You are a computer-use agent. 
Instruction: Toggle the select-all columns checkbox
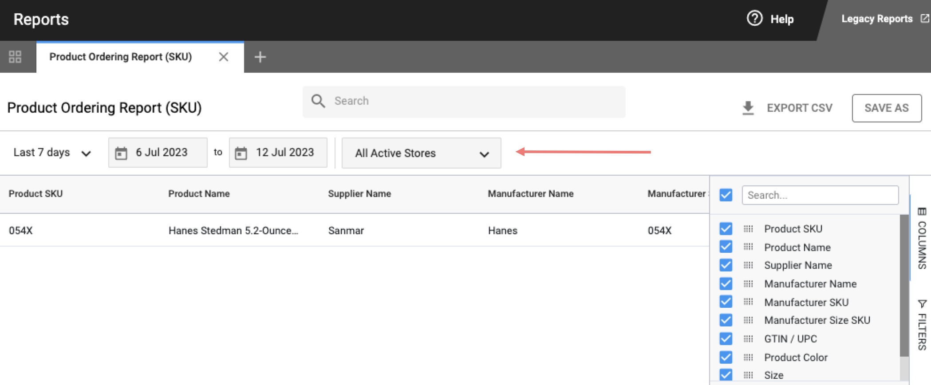726,195
